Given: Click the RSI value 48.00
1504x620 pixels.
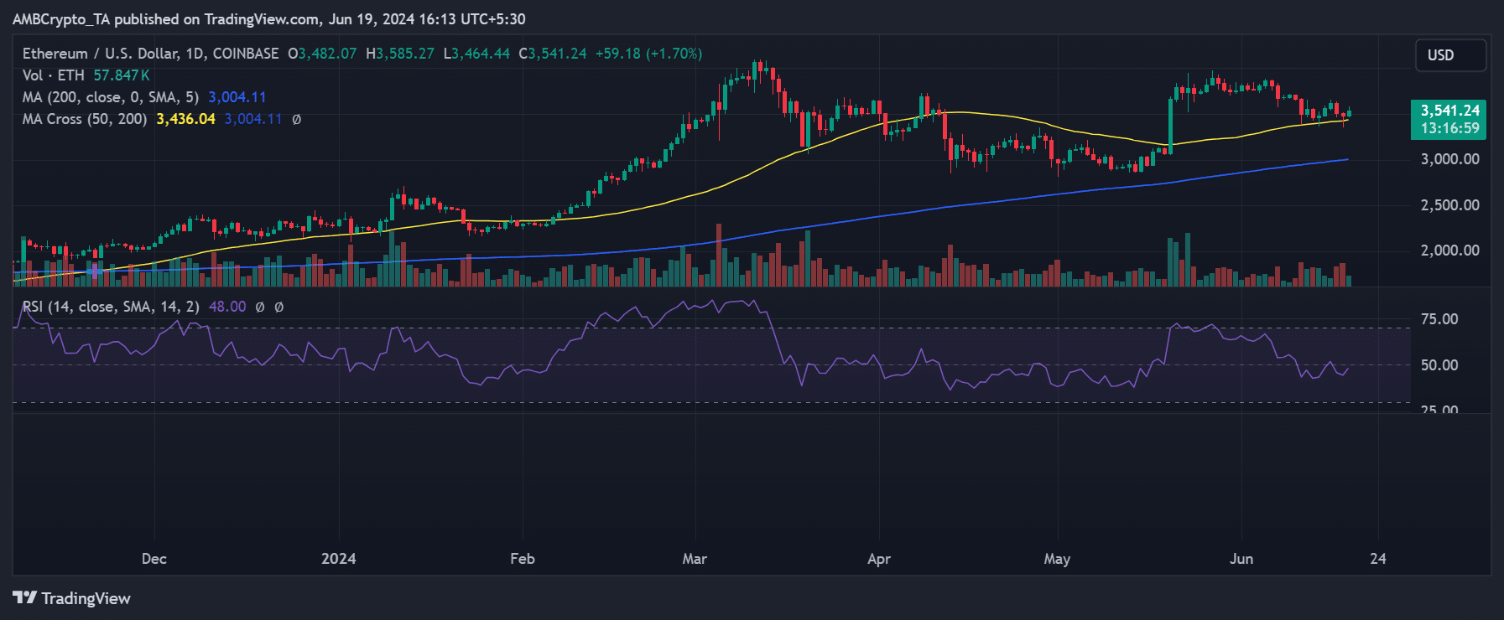Looking at the screenshot, I should point(227,307).
